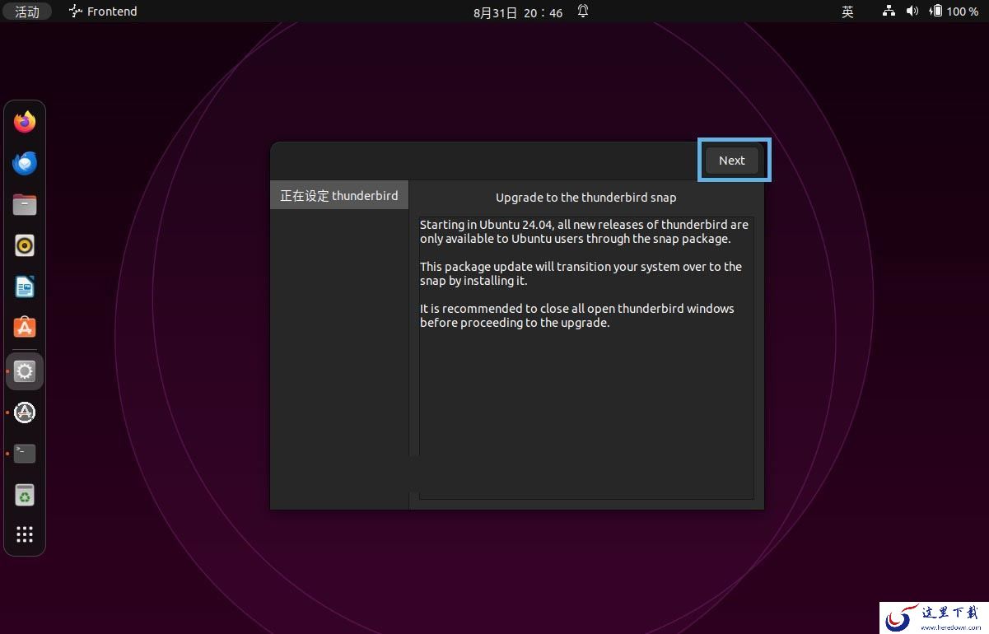Open the 英 input method indicator
The width and height of the screenshot is (989, 634).
pos(847,12)
